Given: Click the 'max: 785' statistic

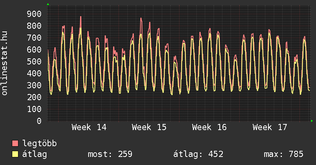Looking at the screenshot, I should point(283,154).
